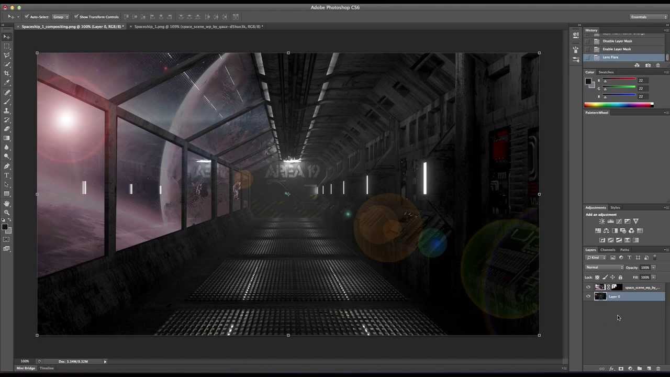The width and height of the screenshot is (670, 377).
Task: Click the space_scene layer mask thumbnail
Action: point(617,287)
